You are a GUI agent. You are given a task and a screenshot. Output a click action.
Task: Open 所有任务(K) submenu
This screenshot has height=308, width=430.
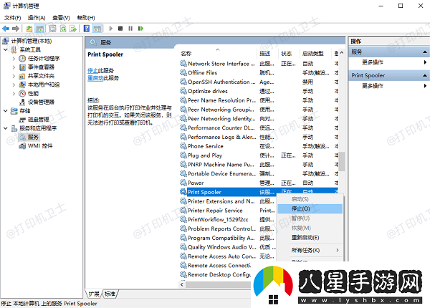tap(310, 250)
